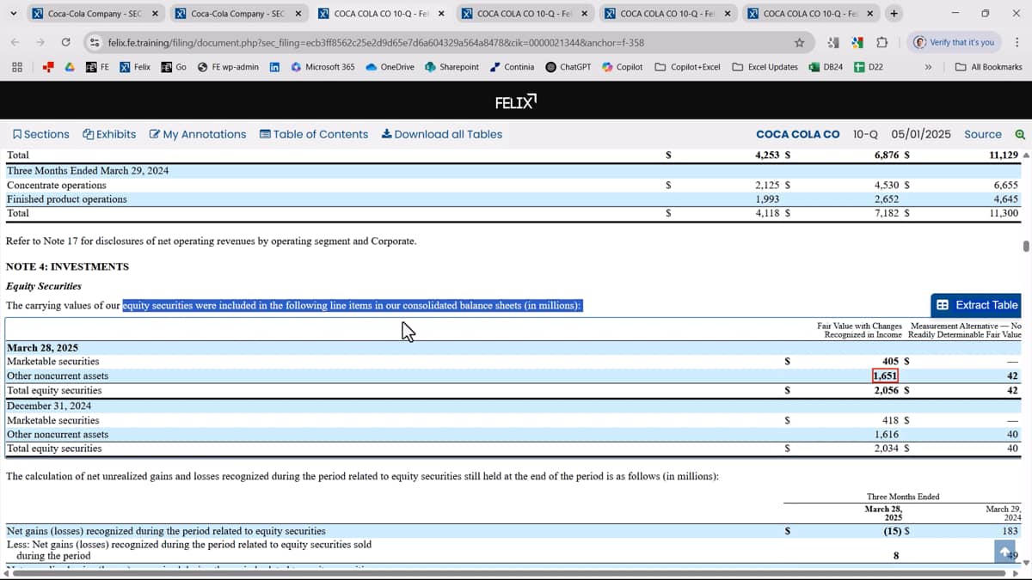Show hidden bookmarks with the chevron

(x=928, y=67)
